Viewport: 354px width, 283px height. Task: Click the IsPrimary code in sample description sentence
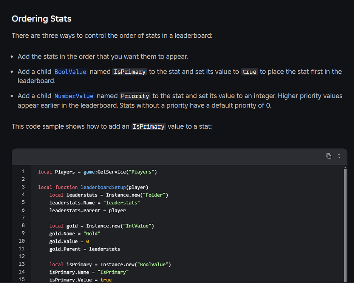coord(148,127)
